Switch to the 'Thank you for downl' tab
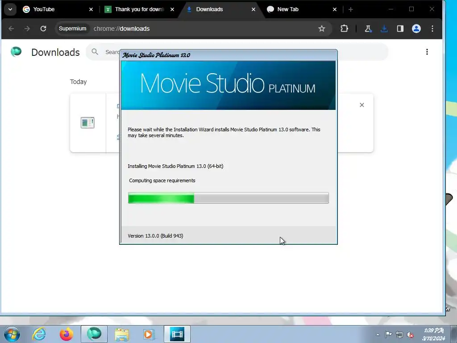 point(139,9)
